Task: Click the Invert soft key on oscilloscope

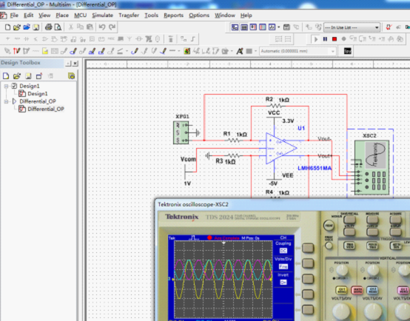Action: pos(308,279)
